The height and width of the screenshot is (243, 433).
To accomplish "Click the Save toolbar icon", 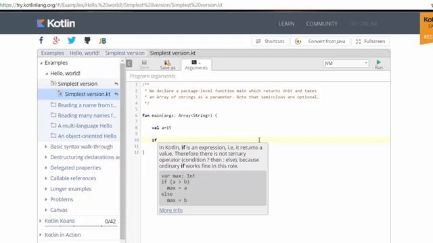I will pyautogui.click(x=144, y=65).
